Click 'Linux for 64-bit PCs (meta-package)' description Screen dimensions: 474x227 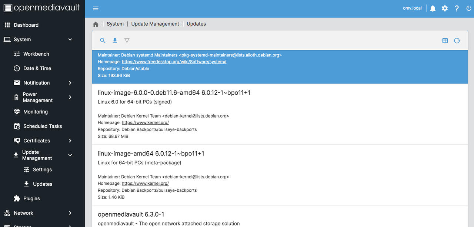click(x=140, y=162)
